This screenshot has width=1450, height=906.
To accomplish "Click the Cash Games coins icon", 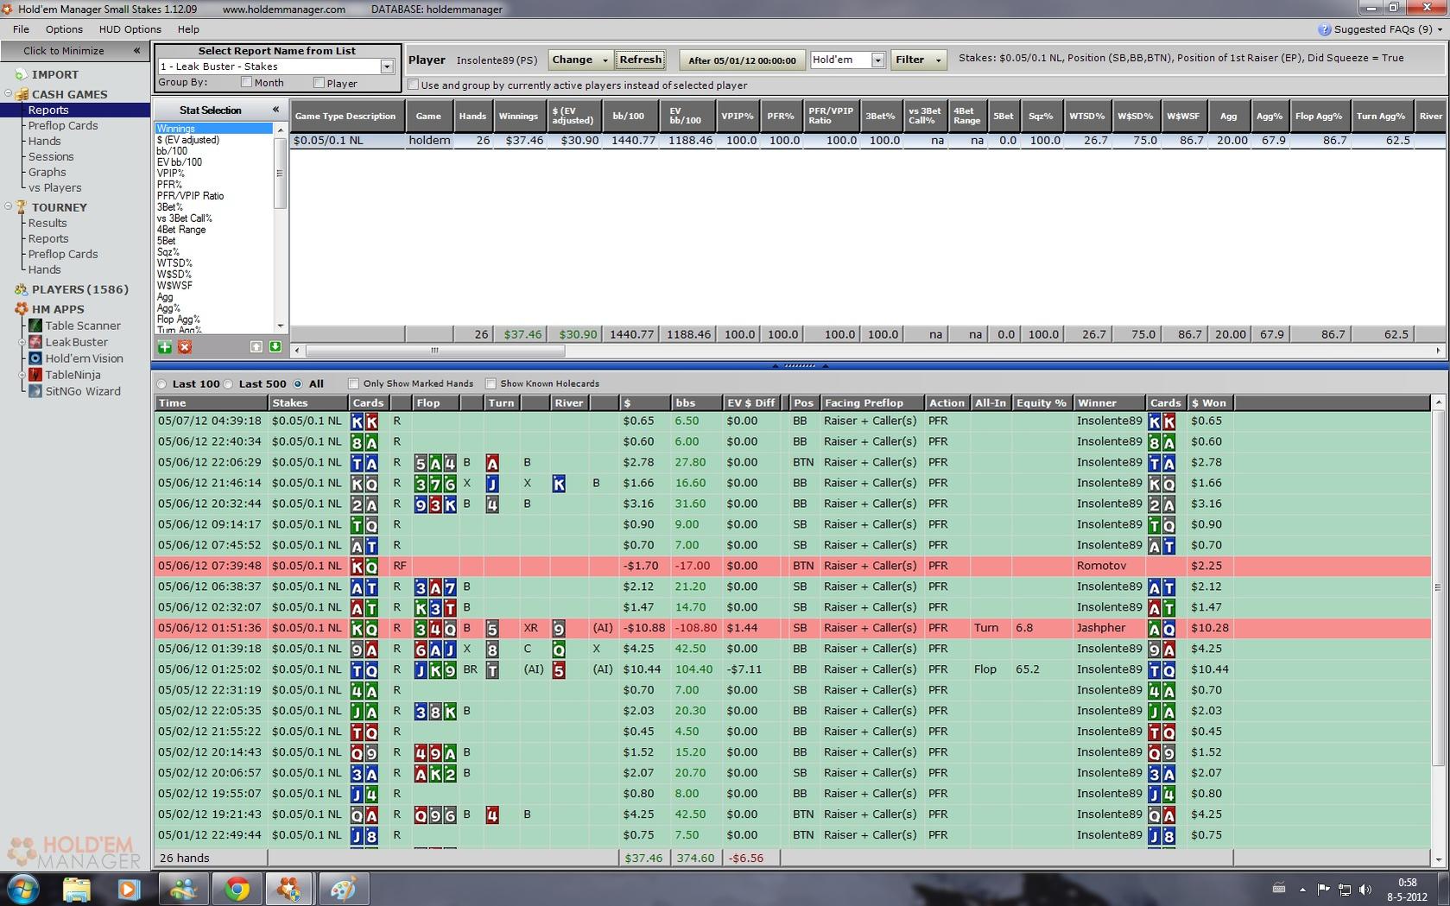I will [x=22, y=94].
